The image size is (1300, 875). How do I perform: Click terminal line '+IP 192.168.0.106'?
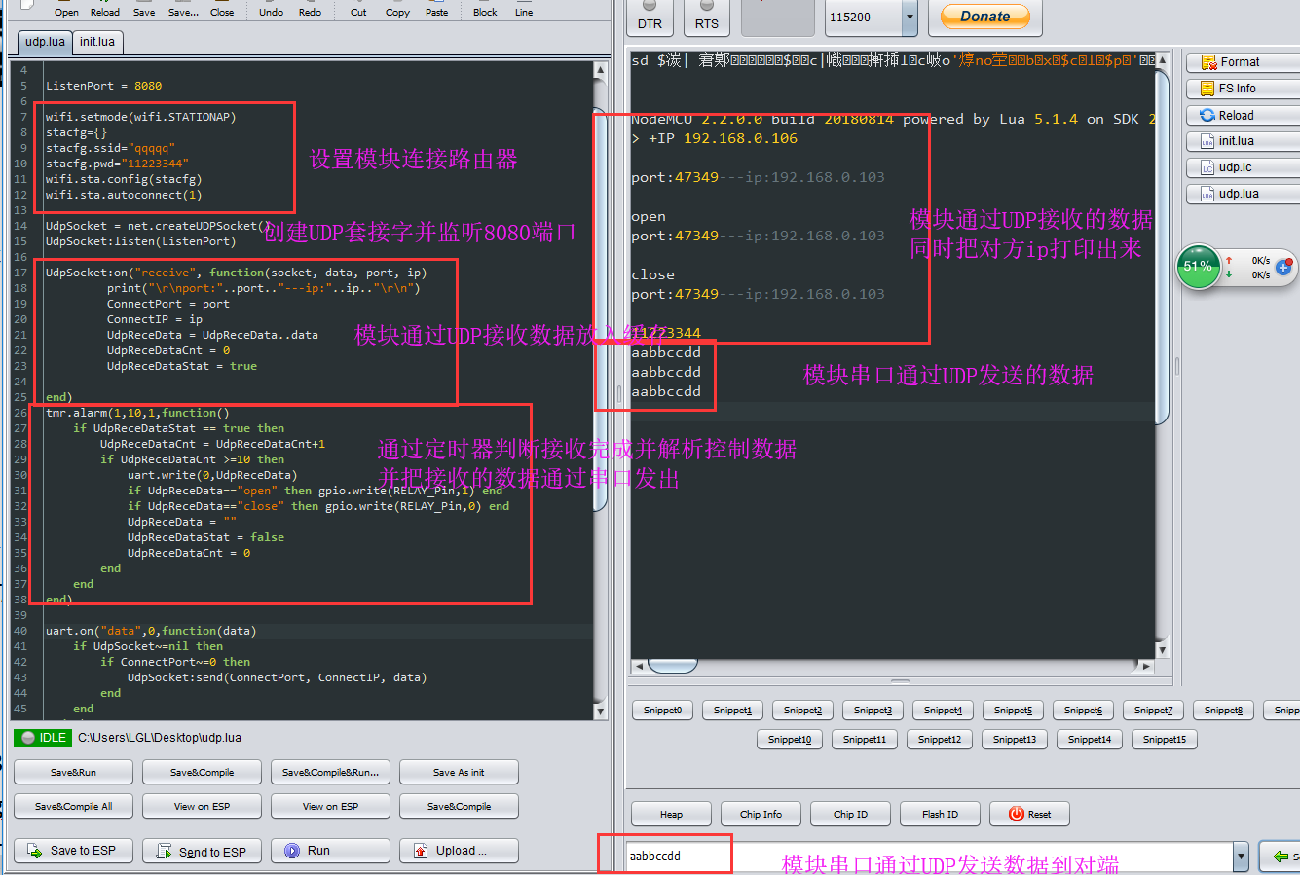(723, 138)
